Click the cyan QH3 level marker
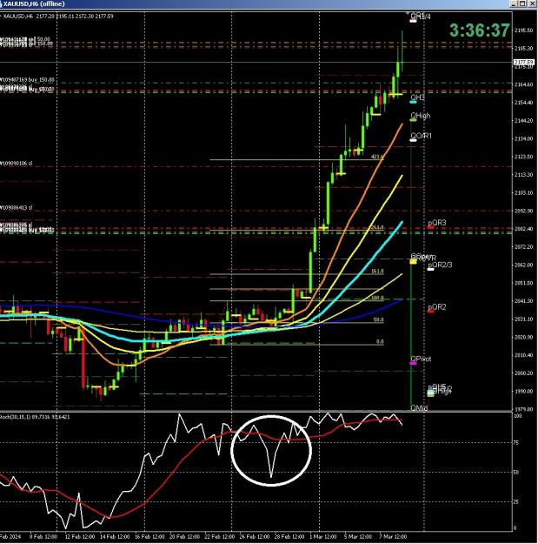This screenshot has height=544, width=538. tap(413, 102)
